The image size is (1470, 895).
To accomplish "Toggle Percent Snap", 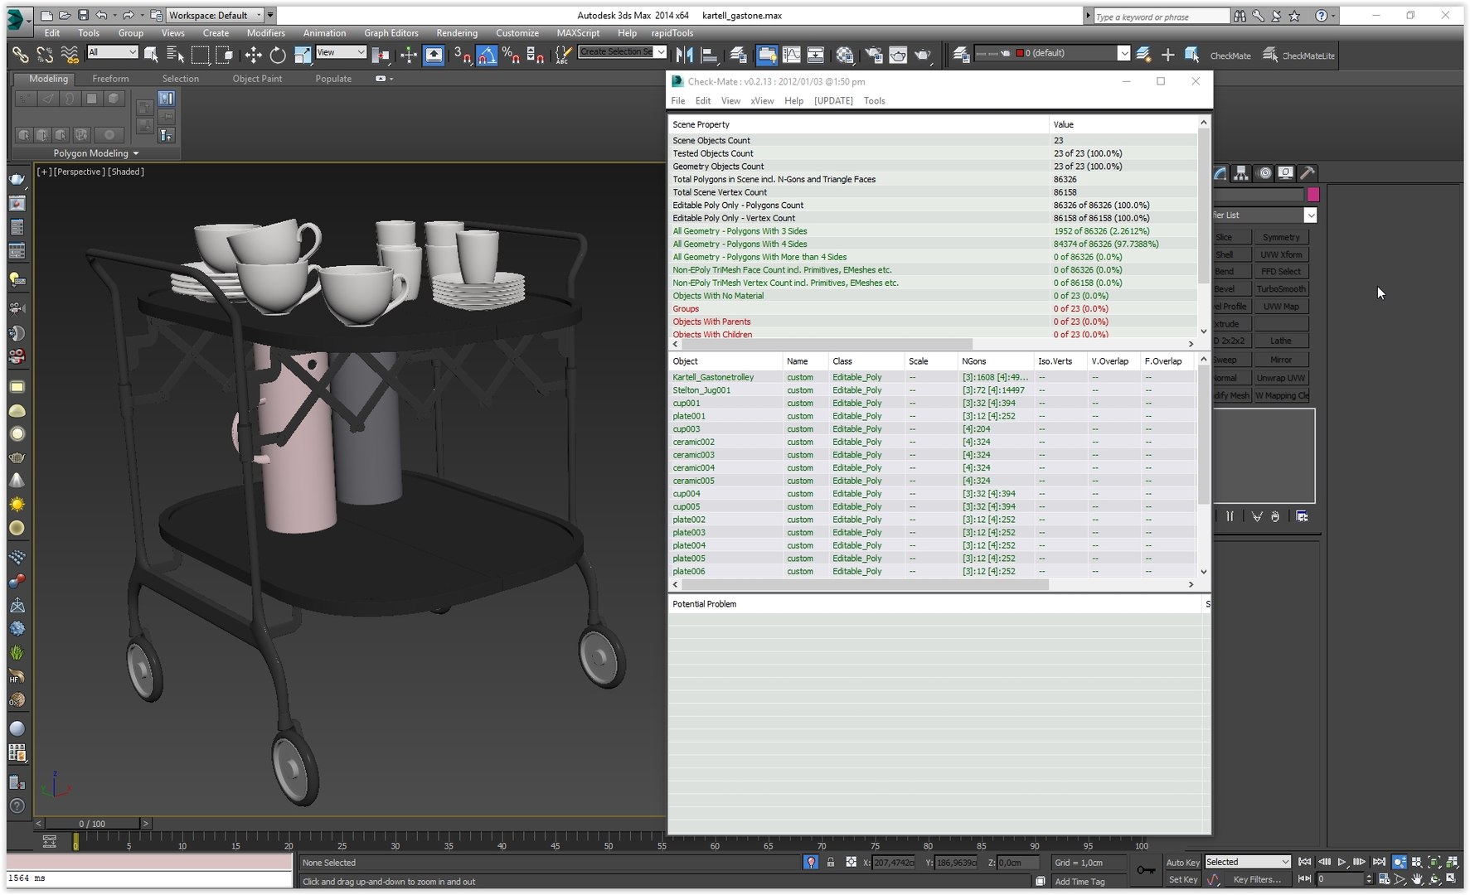I will tap(511, 55).
